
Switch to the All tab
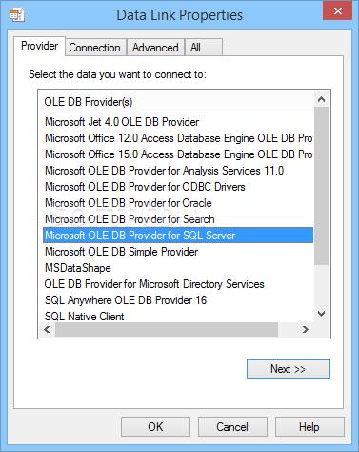click(x=204, y=48)
